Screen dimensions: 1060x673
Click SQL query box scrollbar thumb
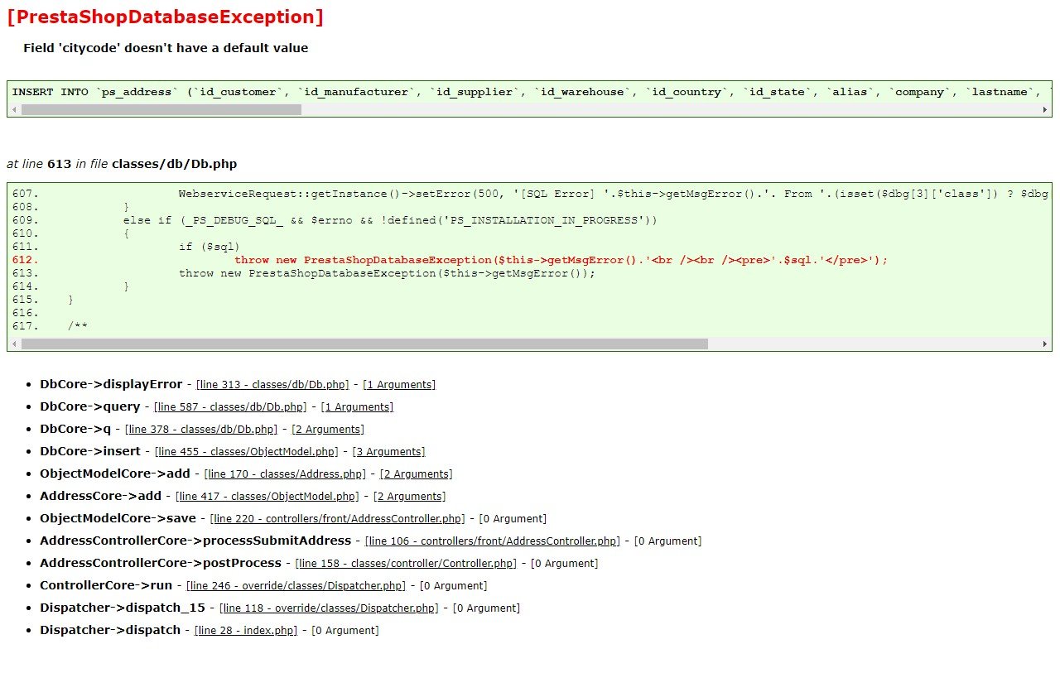pyautogui.click(x=161, y=109)
